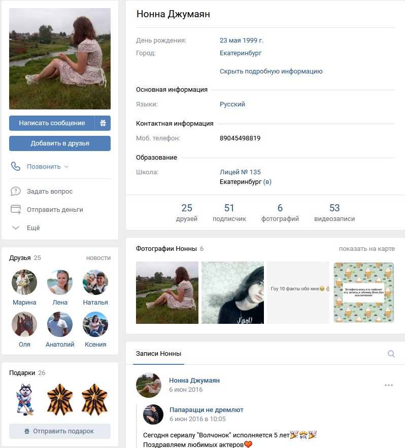Open the Лицей № 135 school link

click(x=240, y=172)
